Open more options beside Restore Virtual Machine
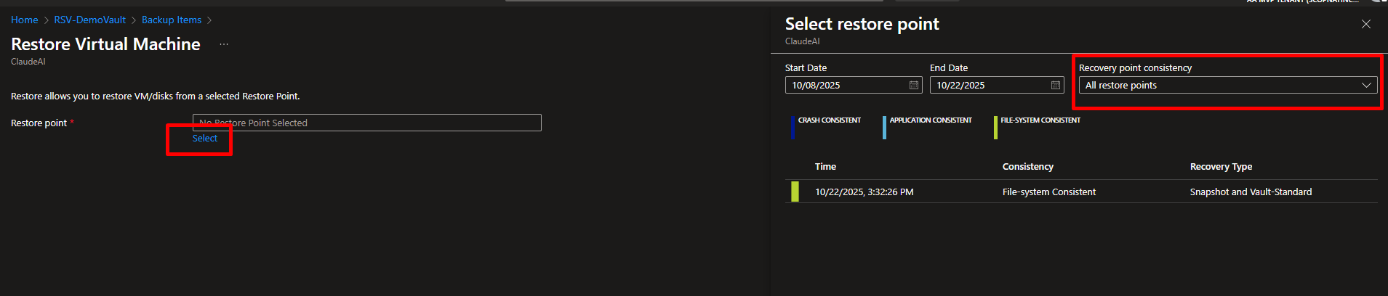This screenshot has width=1388, height=296. coord(224,44)
